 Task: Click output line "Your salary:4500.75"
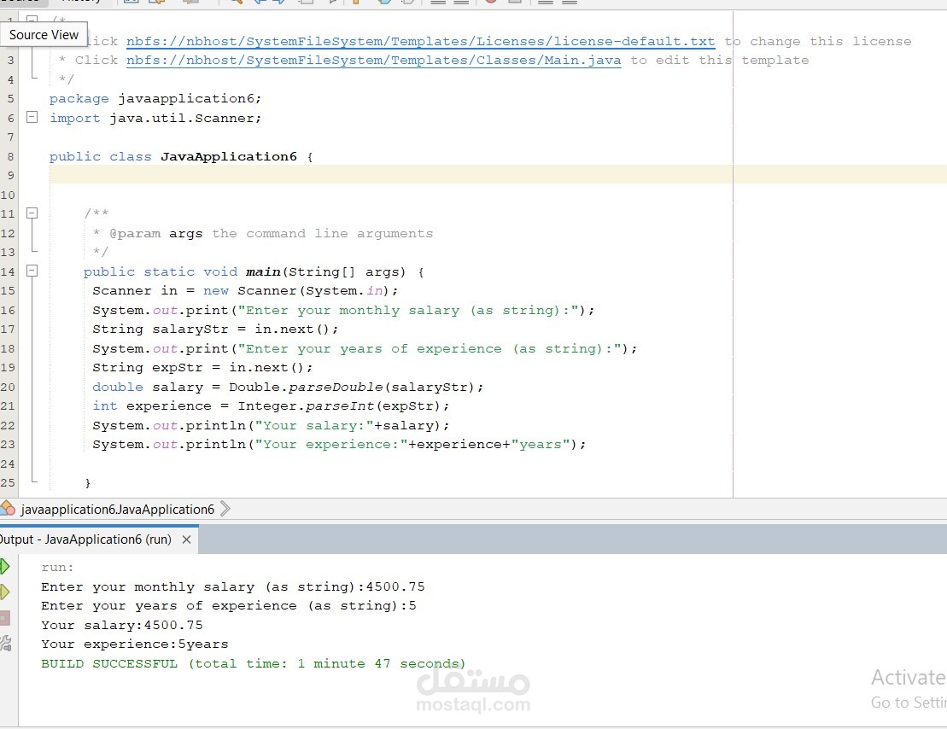point(122,625)
